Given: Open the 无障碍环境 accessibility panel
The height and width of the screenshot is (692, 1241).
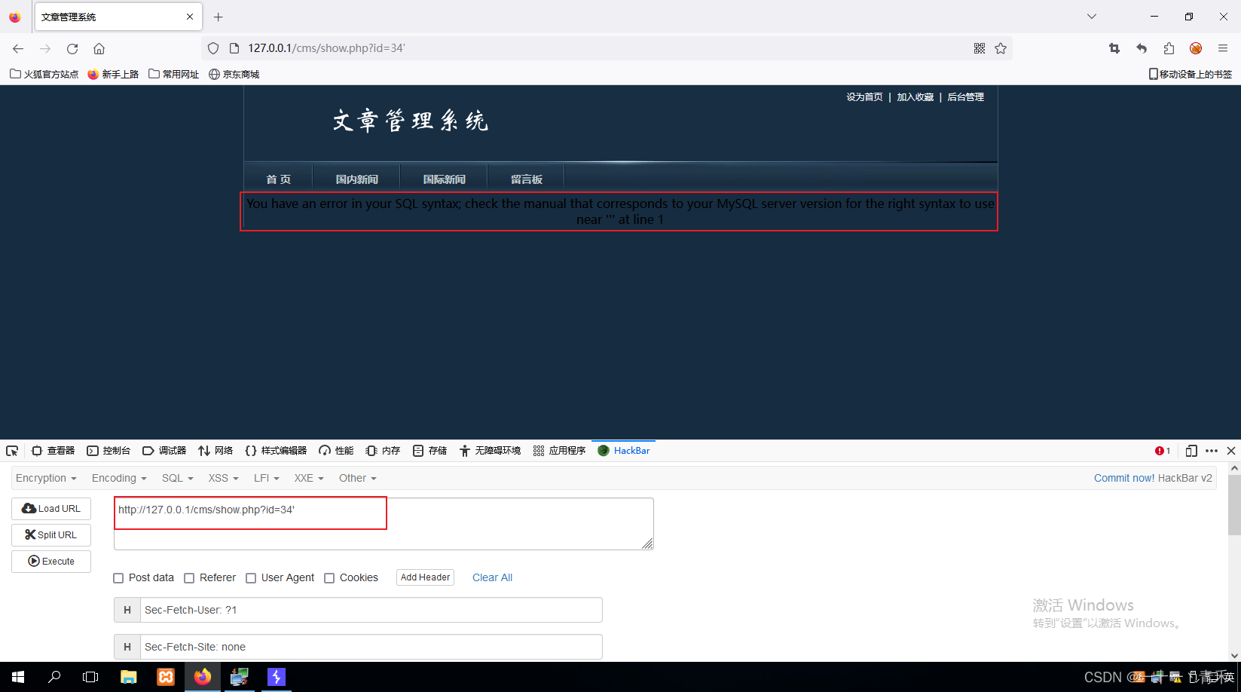Looking at the screenshot, I should 490,451.
